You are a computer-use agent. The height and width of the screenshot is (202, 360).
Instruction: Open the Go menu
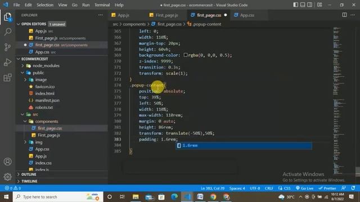[75, 5]
